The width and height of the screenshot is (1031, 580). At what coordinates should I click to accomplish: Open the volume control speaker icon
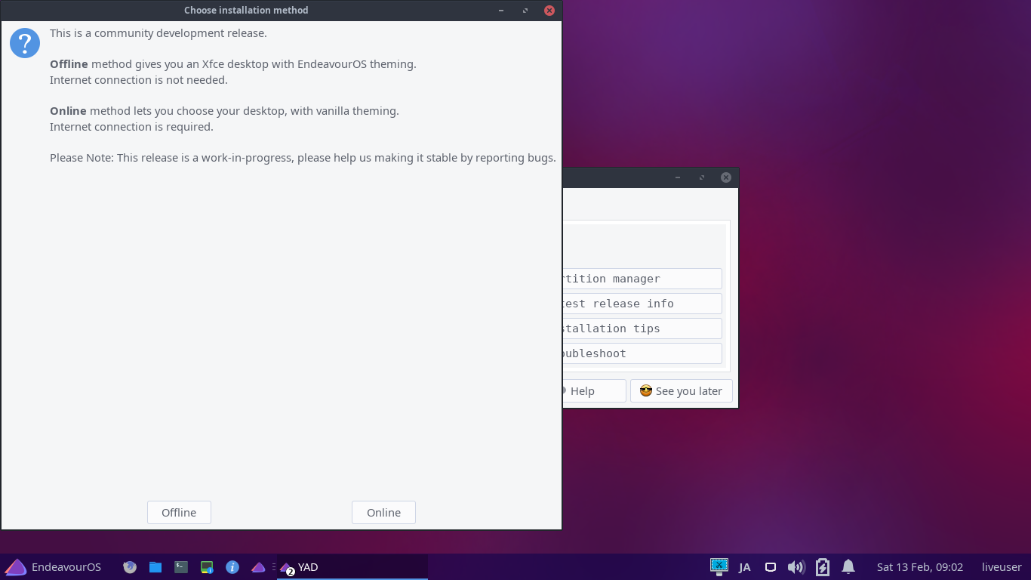click(x=796, y=567)
